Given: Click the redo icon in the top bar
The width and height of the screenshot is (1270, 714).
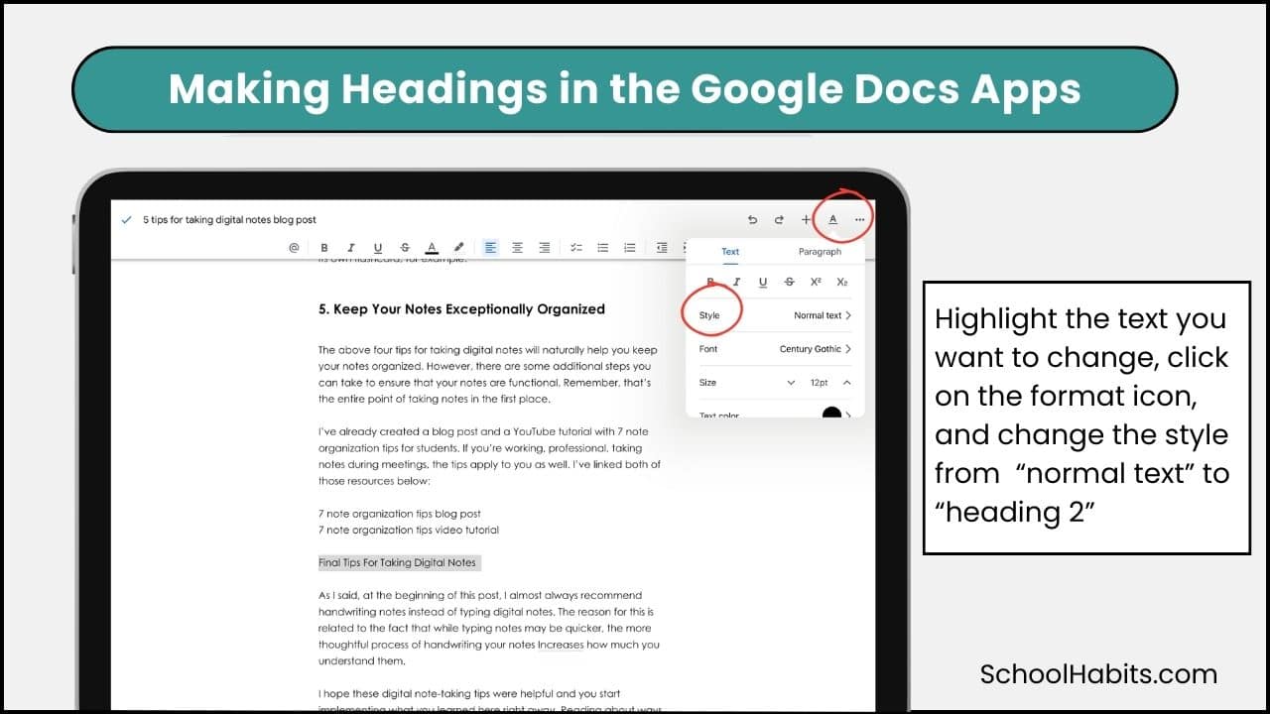Looking at the screenshot, I should click(x=779, y=219).
